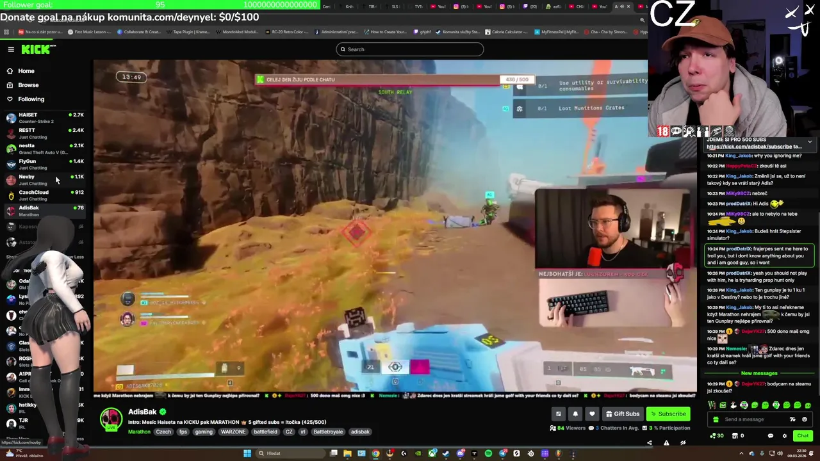Open Following in sidebar

pyautogui.click(x=31, y=99)
